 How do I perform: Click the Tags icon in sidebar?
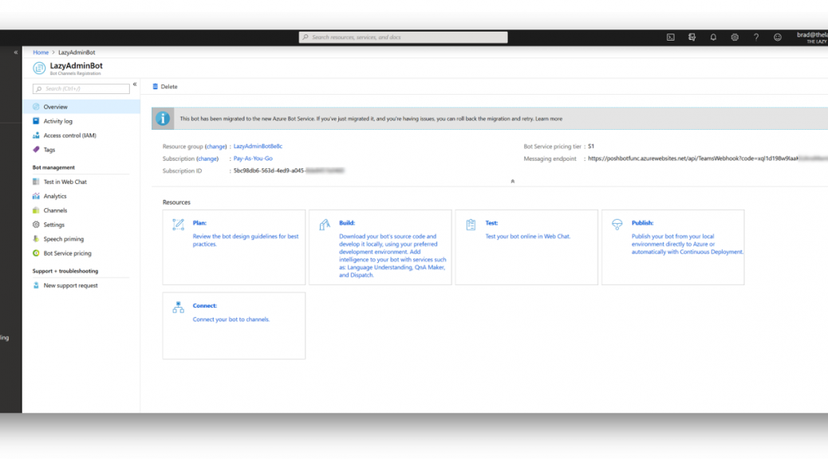click(36, 149)
